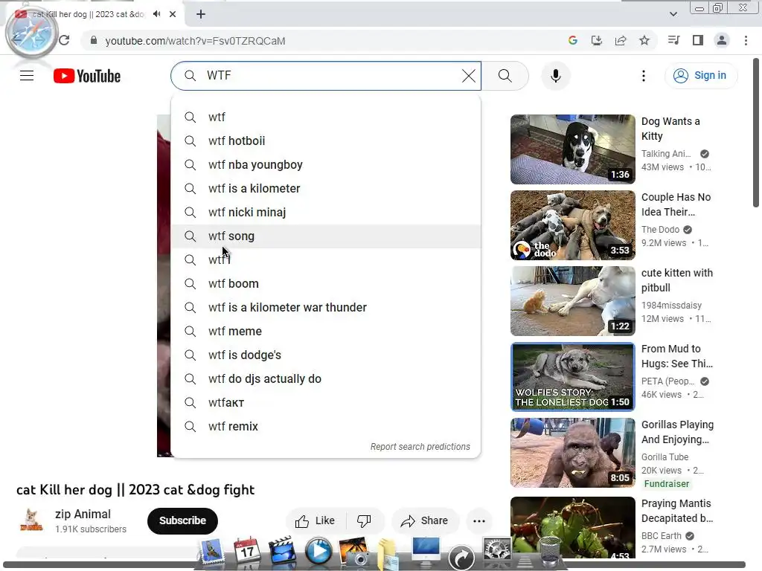The width and height of the screenshot is (762, 571).
Task: Sign in to YouTube
Action: (x=701, y=76)
